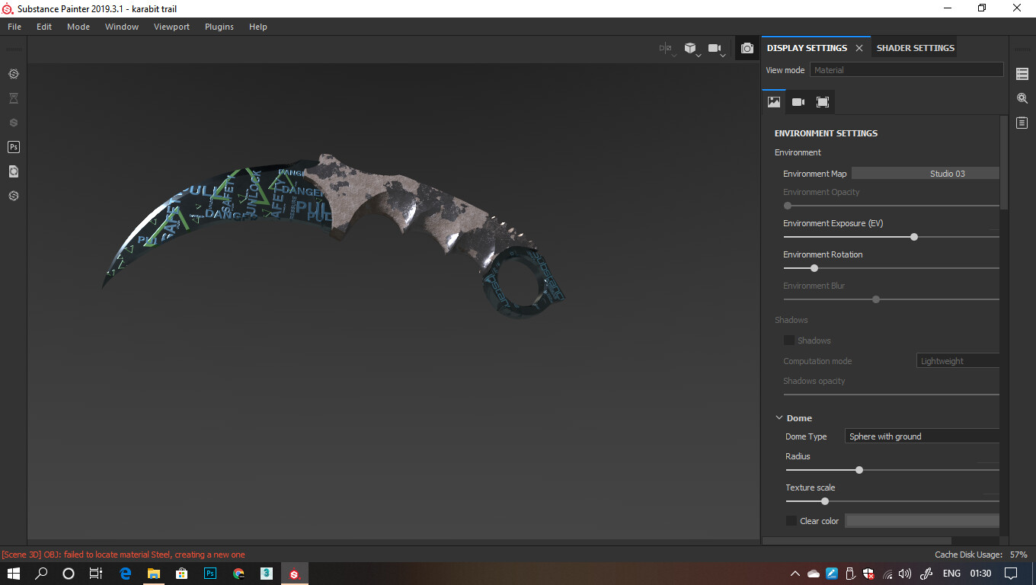The image size is (1036, 585).
Task: Open the Layers panel icon on right sidebar
Action: pos(1022,73)
